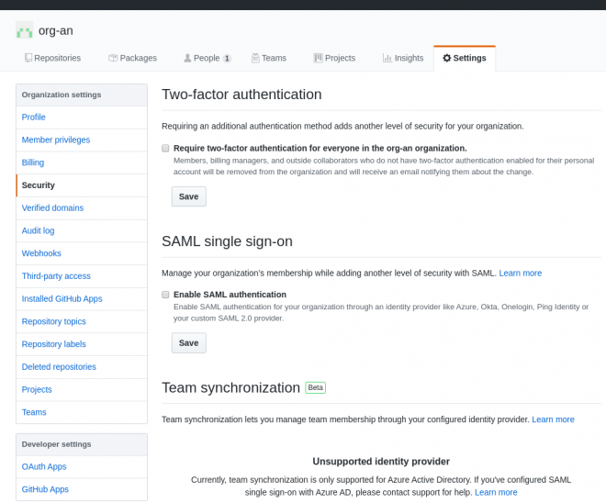The width and height of the screenshot is (606, 503).
Task: Select the Settings tab label
Action: click(469, 58)
